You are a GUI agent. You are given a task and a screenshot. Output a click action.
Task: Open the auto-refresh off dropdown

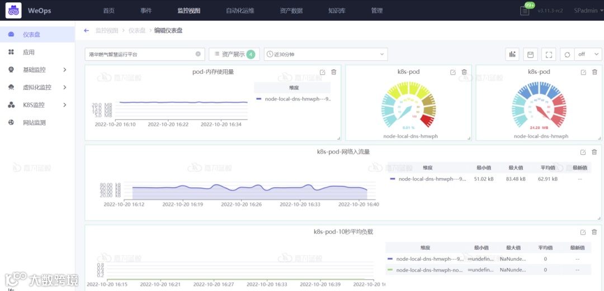(588, 54)
